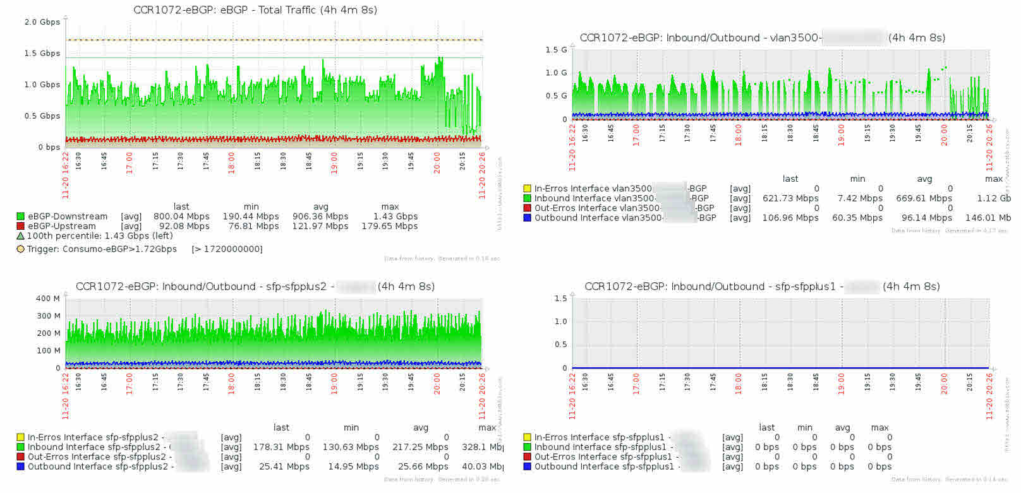Image resolution: width=1021 pixels, height=493 pixels.
Task: Click yellow In-Erros swatch for vlan3500 graph
Action: [x=527, y=189]
